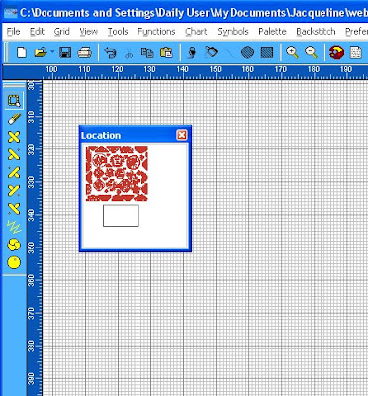Screen dimensions: 368x396
Task: Select the eraser tool in left toolbar
Action: (x=14, y=119)
